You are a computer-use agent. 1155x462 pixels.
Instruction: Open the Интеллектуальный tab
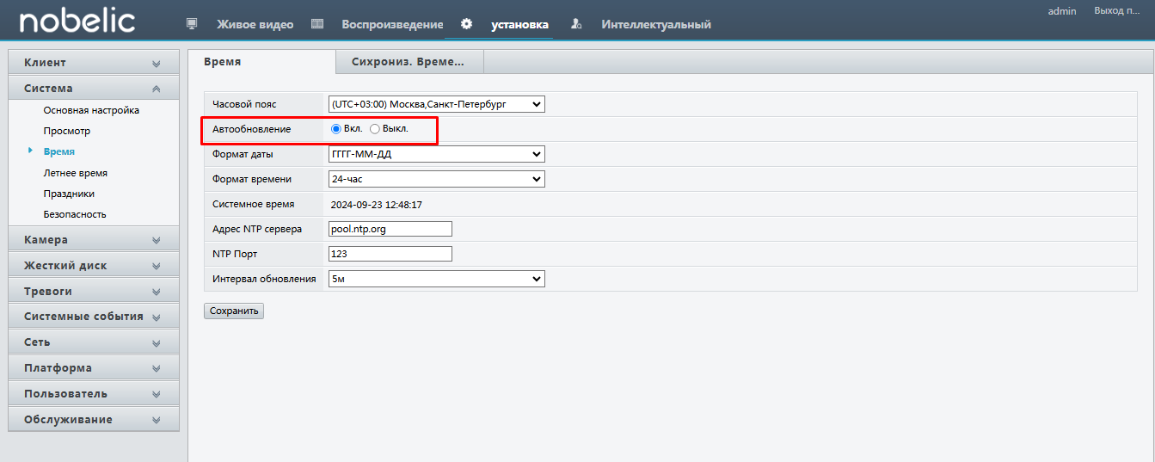[x=656, y=24]
